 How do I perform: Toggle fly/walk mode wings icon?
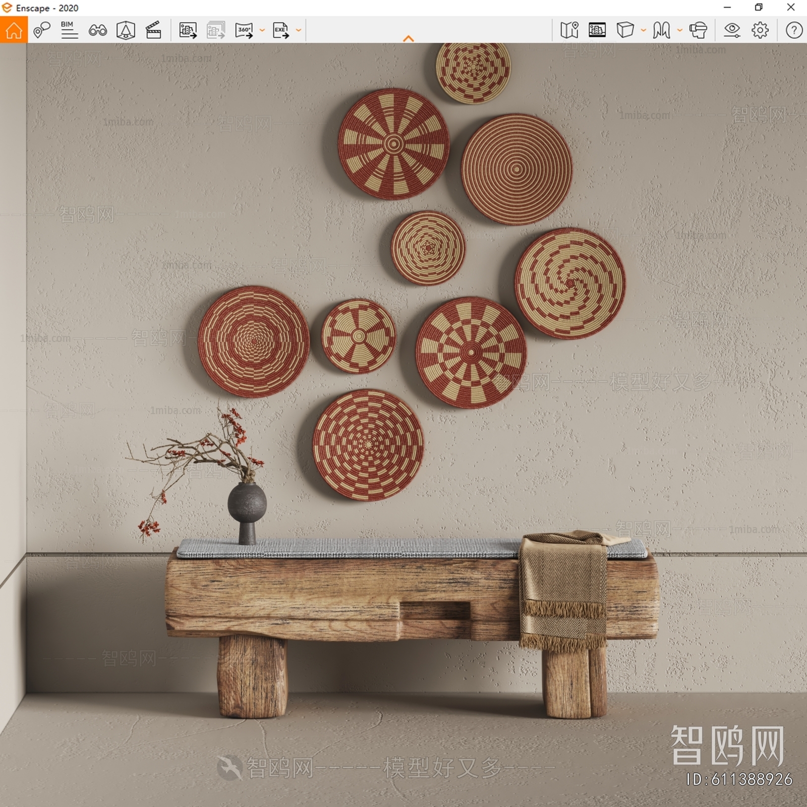coord(661,30)
